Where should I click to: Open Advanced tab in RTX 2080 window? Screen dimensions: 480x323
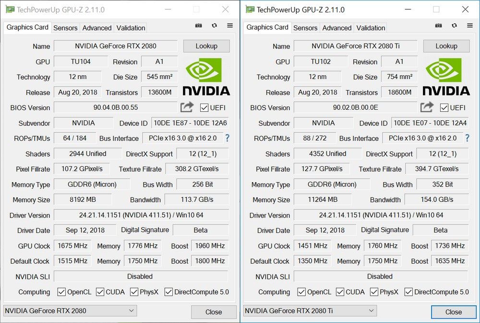(97, 28)
